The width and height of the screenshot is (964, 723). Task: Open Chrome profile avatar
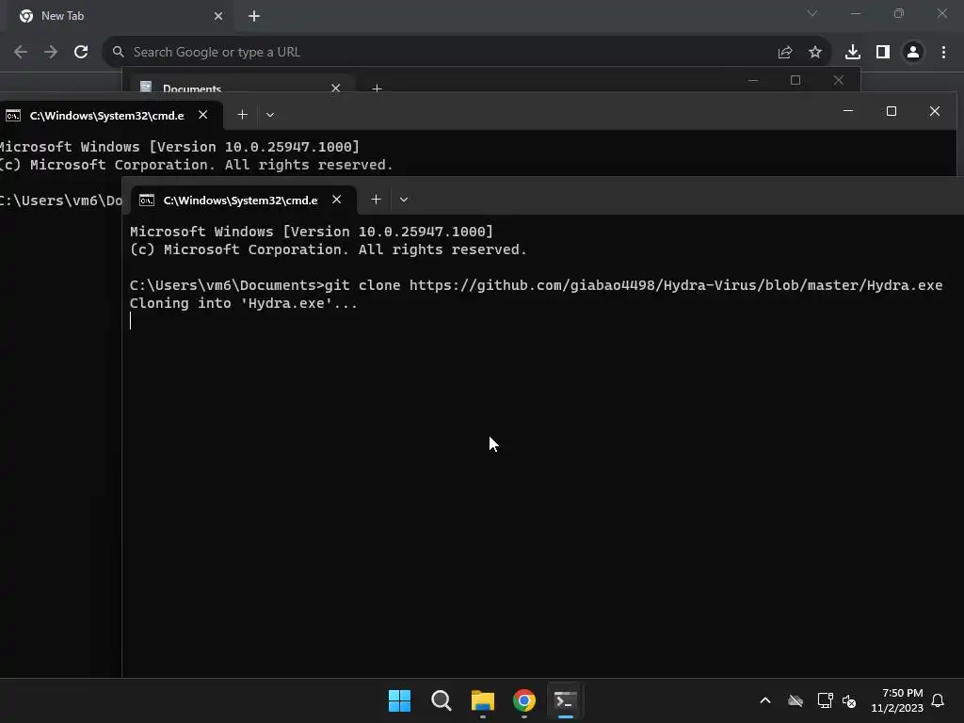coord(913,53)
